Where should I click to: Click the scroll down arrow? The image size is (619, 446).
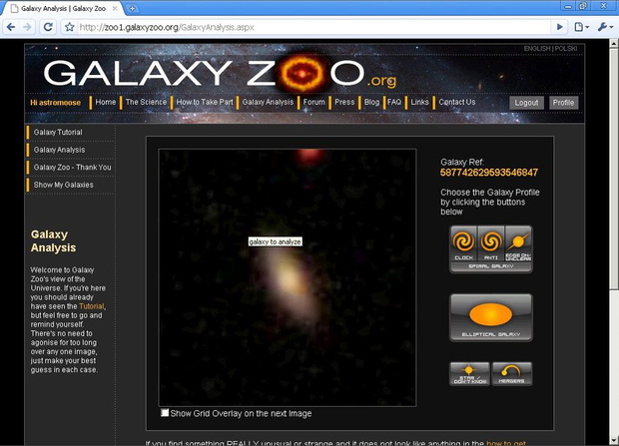pyautogui.click(x=614, y=440)
